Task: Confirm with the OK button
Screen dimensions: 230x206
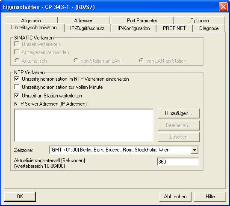Action: point(20,197)
